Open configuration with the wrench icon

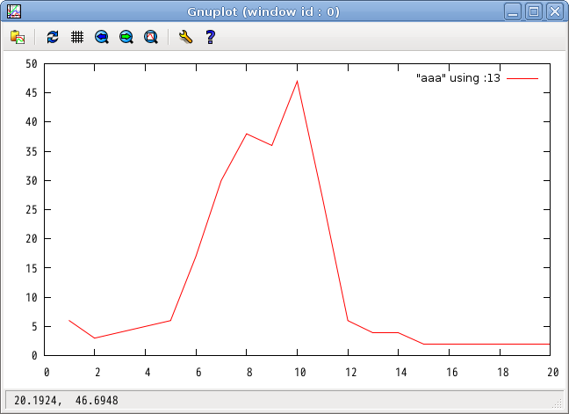click(x=184, y=38)
